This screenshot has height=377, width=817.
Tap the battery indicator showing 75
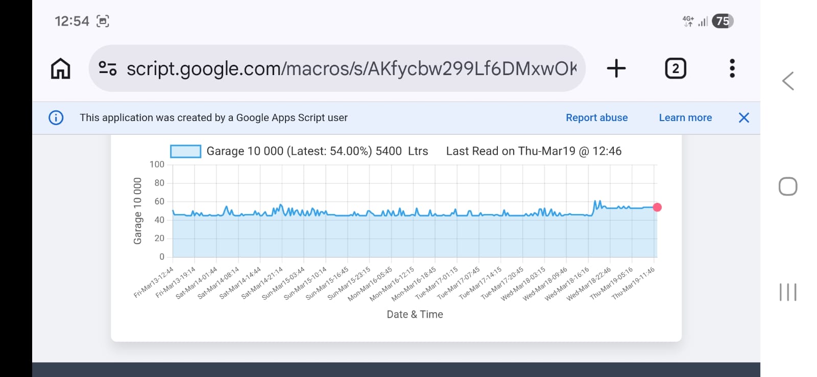723,21
